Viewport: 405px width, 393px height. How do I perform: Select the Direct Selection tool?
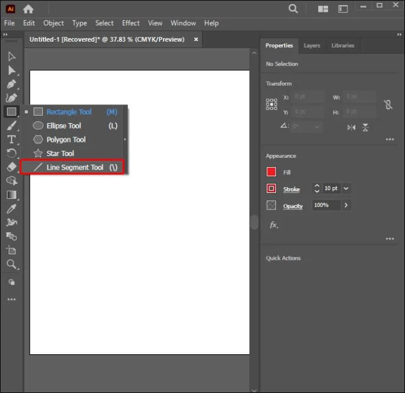(11, 70)
